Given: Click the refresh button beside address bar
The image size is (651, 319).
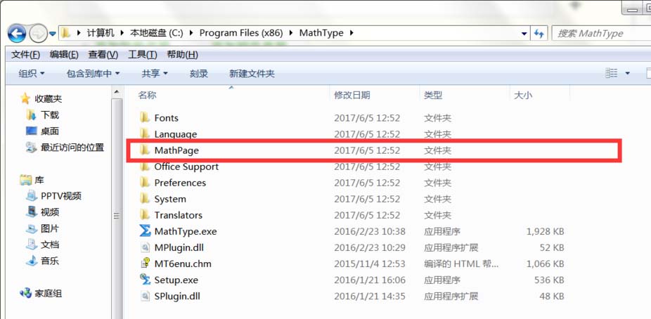Looking at the screenshot, I should (x=539, y=34).
